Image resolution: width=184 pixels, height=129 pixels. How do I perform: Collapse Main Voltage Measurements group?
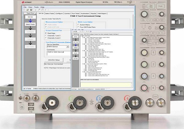[83, 51]
